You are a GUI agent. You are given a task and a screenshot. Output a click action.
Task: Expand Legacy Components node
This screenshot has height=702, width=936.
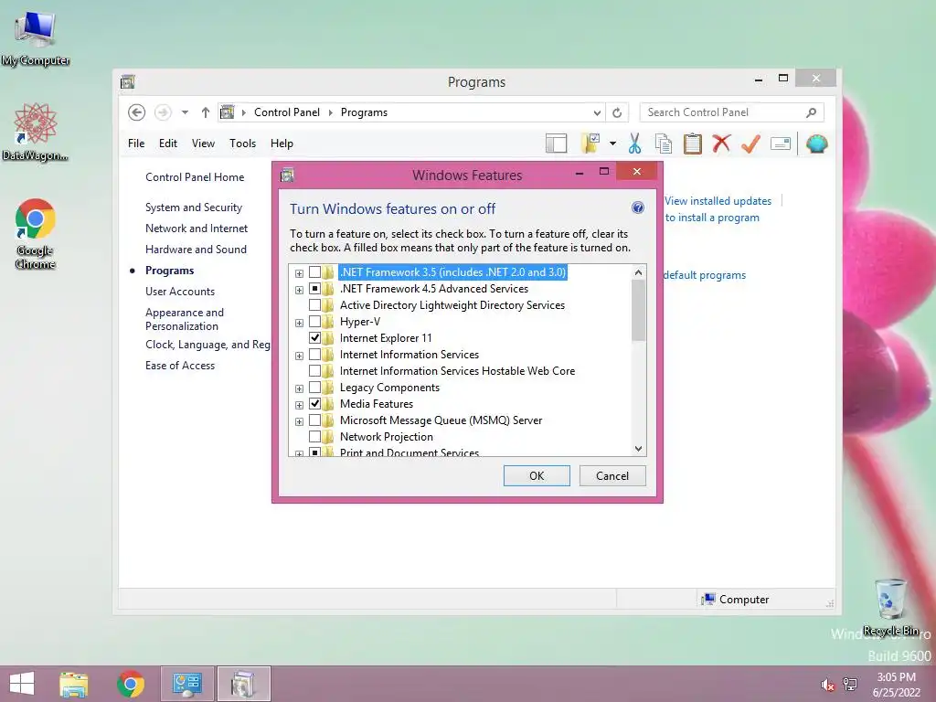[x=299, y=388]
